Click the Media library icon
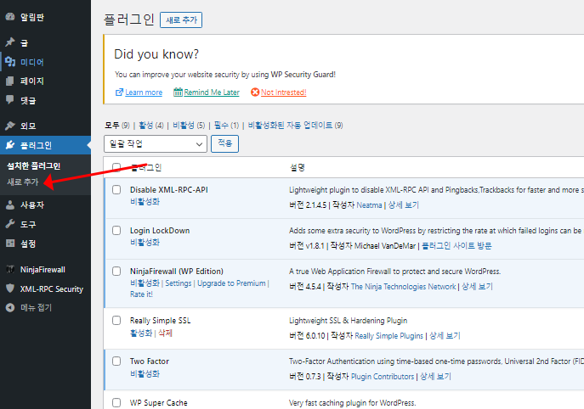 10,62
